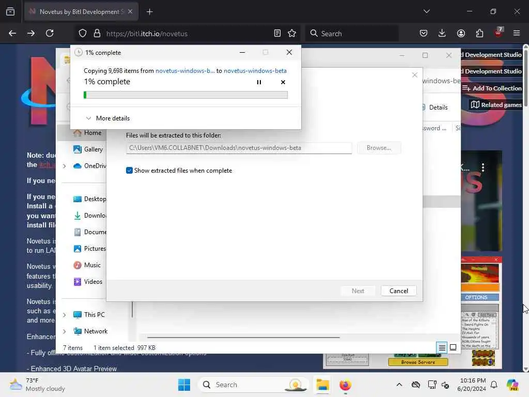
Task: Click the extraction folder path field
Action: click(239, 148)
